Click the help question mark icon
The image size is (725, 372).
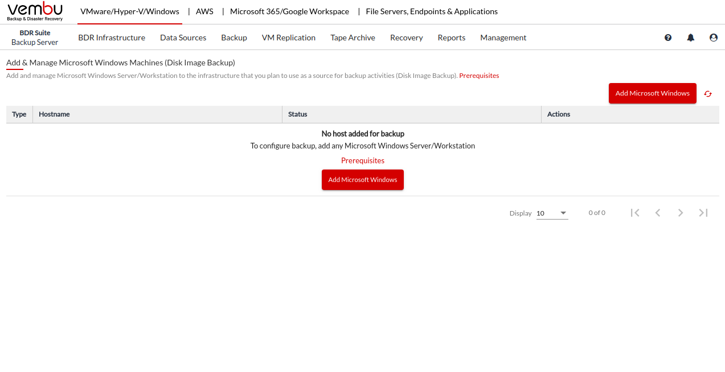668,38
